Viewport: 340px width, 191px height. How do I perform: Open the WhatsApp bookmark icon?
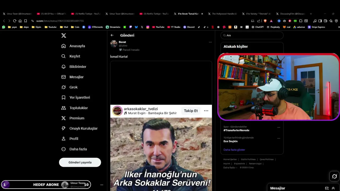pyautogui.click(x=3, y=27)
